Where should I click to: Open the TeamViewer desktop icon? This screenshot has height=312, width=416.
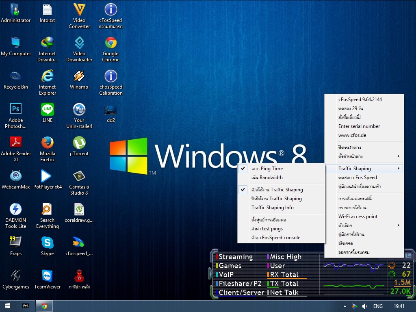tap(48, 276)
